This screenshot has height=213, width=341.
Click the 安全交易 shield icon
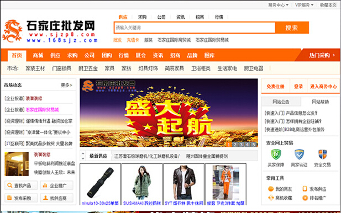[322, 155]
